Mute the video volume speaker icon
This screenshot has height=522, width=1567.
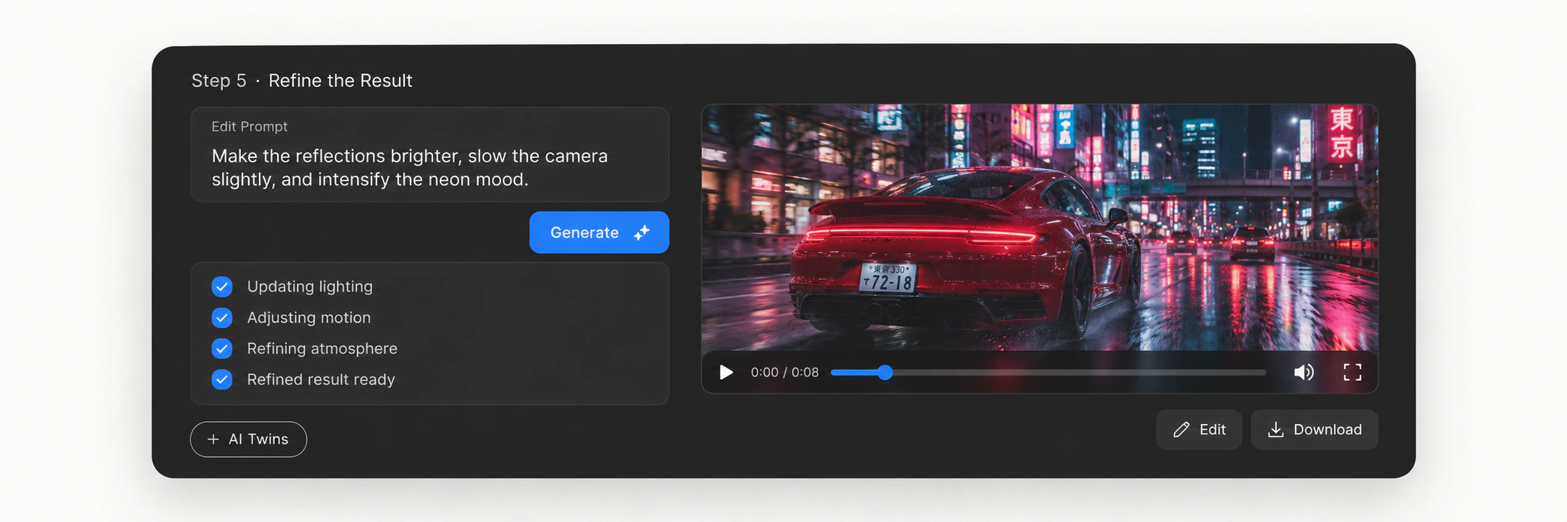(x=1304, y=372)
